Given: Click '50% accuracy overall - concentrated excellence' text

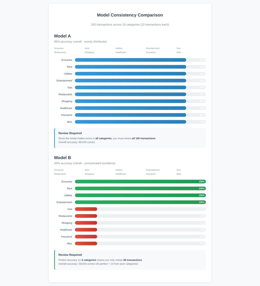Looking at the screenshot, I should click(85, 163).
